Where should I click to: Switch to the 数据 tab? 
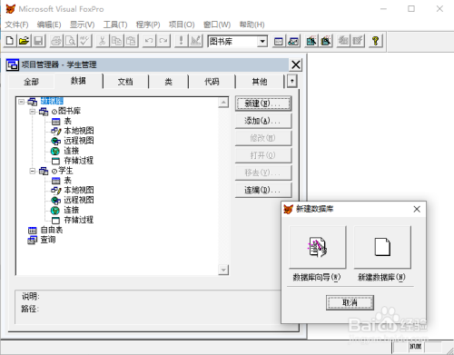click(78, 81)
